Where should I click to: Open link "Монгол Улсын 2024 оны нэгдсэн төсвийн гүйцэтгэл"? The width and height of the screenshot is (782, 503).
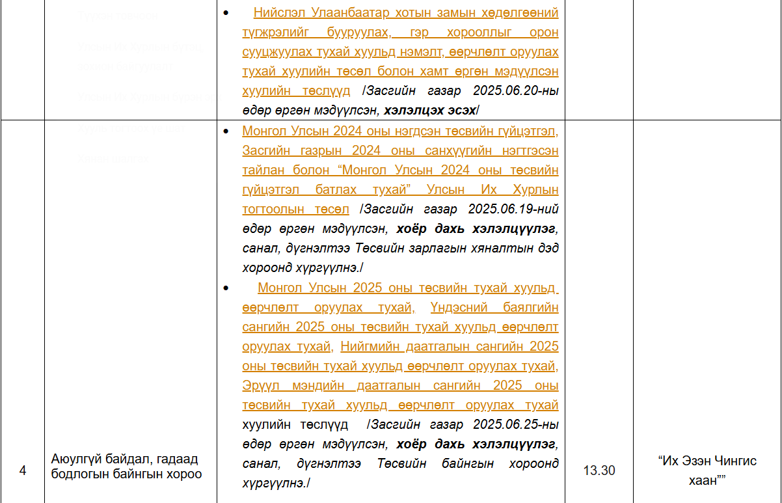(x=400, y=131)
